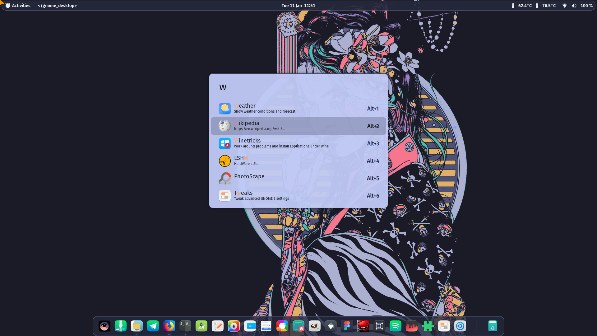Open the clock showing Tue 11 Jan 11:51
The height and width of the screenshot is (336, 597).
[298, 6]
